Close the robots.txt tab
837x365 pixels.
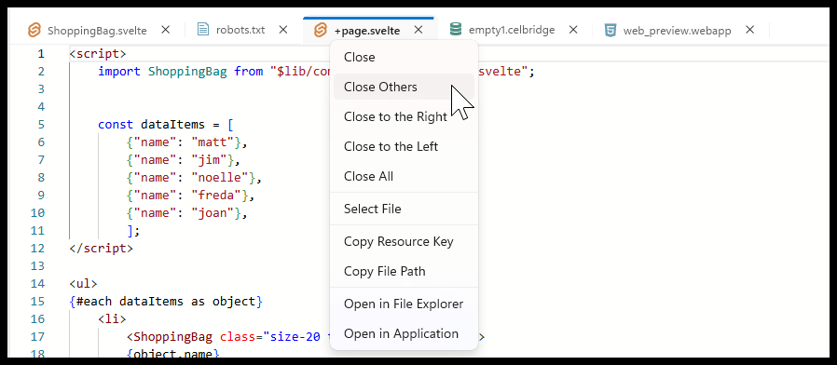click(x=283, y=30)
